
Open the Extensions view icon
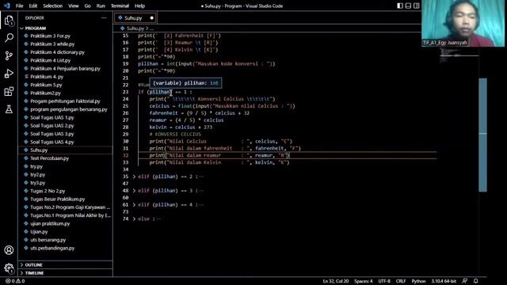pos(9,92)
